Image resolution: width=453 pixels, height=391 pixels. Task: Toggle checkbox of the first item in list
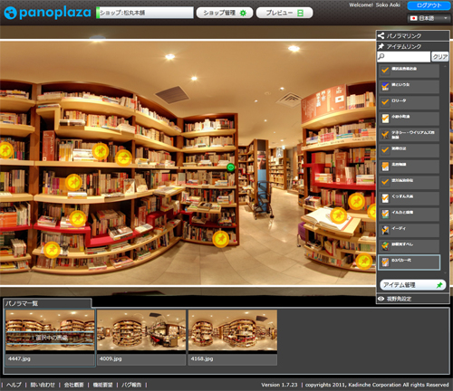(x=385, y=70)
